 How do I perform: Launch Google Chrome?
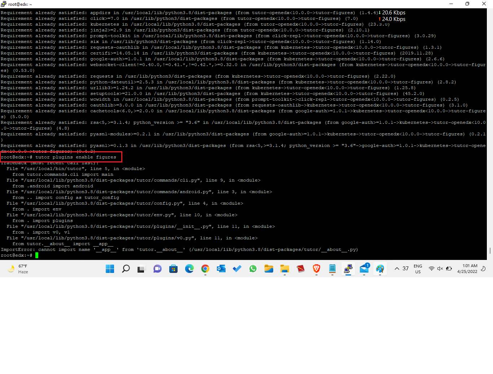(x=205, y=269)
